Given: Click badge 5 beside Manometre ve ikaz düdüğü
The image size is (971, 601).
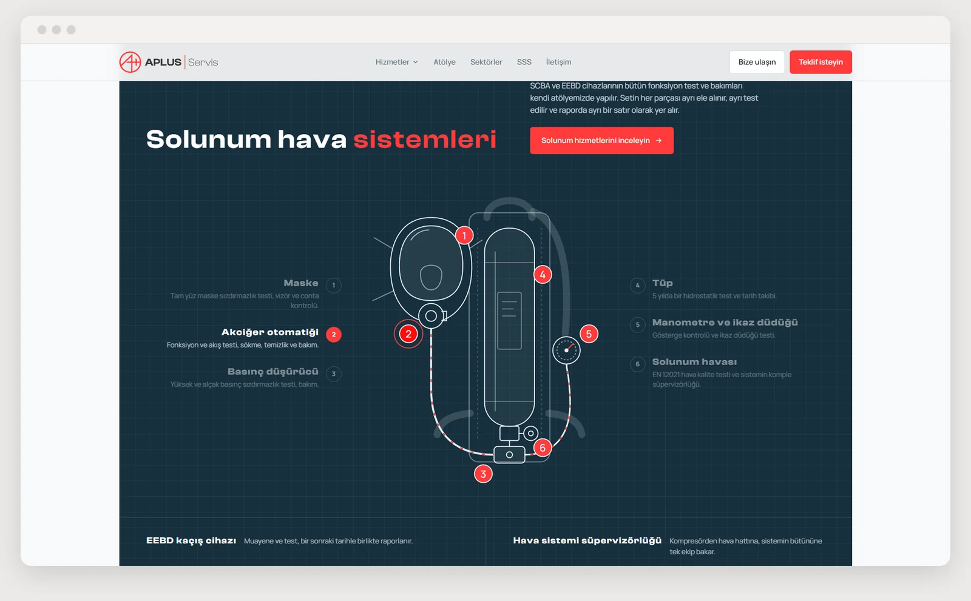Looking at the screenshot, I should tap(637, 324).
